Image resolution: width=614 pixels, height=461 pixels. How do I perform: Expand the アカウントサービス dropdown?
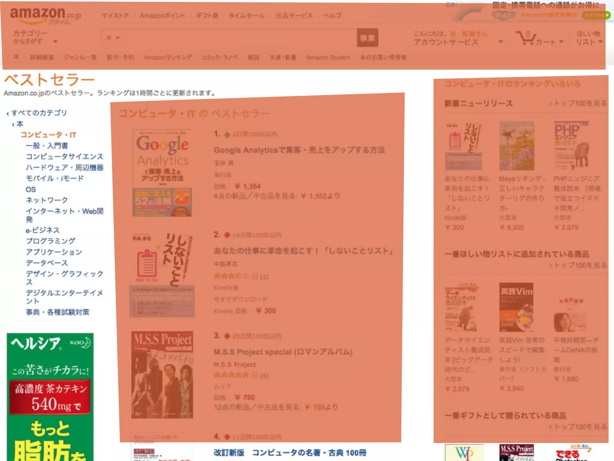(x=458, y=42)
